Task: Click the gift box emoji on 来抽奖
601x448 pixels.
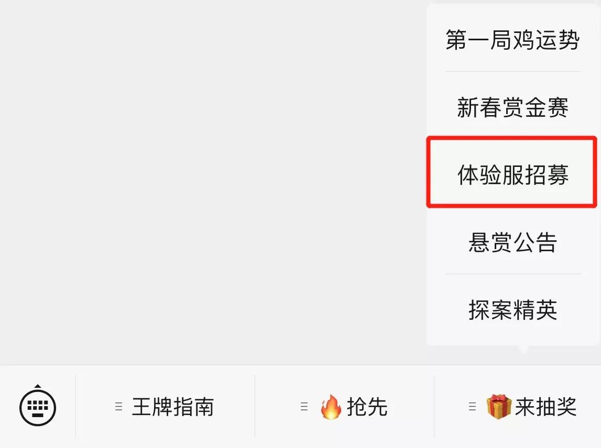Action: (x=499, y=407)
